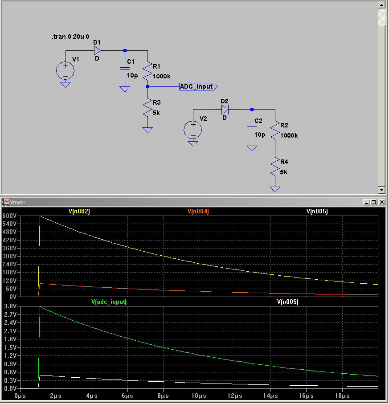
Task: Click the ADC_input net label
Action: 197,86
